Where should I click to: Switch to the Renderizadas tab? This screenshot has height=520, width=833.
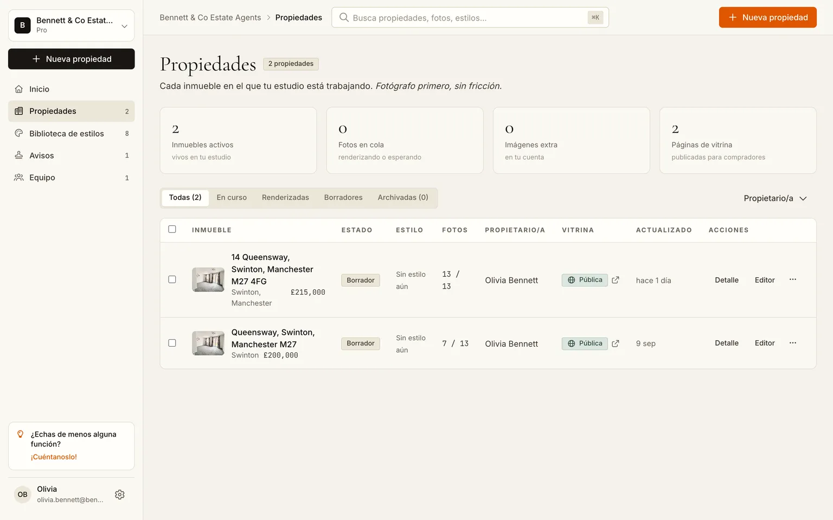(285, 198)
